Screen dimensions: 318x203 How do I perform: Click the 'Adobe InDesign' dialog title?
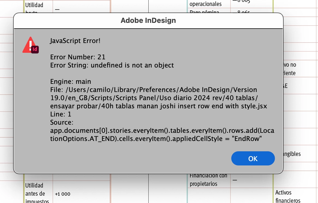(148, 20)
